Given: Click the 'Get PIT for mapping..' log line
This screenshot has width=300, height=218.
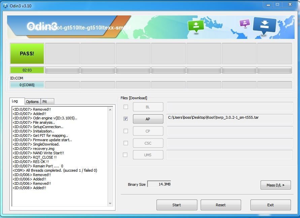Looking at the screenshot, I should click(x=40, y=135).
